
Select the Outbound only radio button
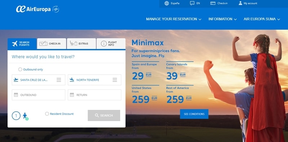coord(20,69)
